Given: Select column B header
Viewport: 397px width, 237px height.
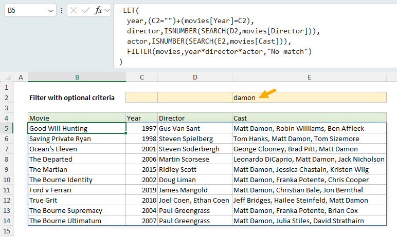Looking at the screenshot, I should click(77, 77).
